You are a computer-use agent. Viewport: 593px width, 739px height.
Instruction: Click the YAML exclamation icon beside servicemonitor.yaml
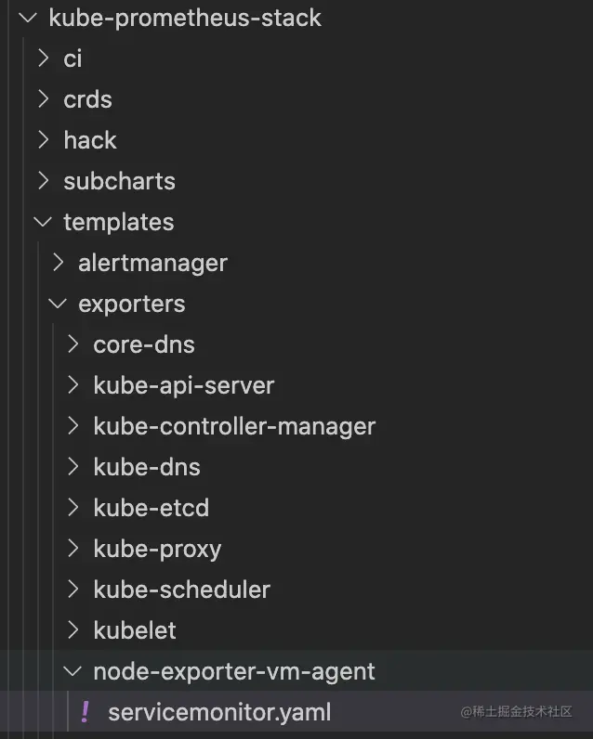tap(85, 712)
